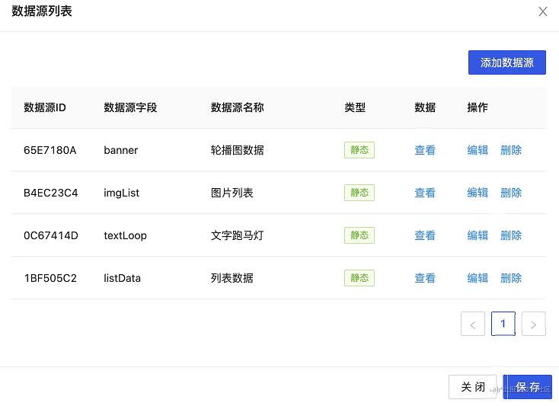
Task: View data for 轮播图数据 row
Action: (x=425, y=150)
